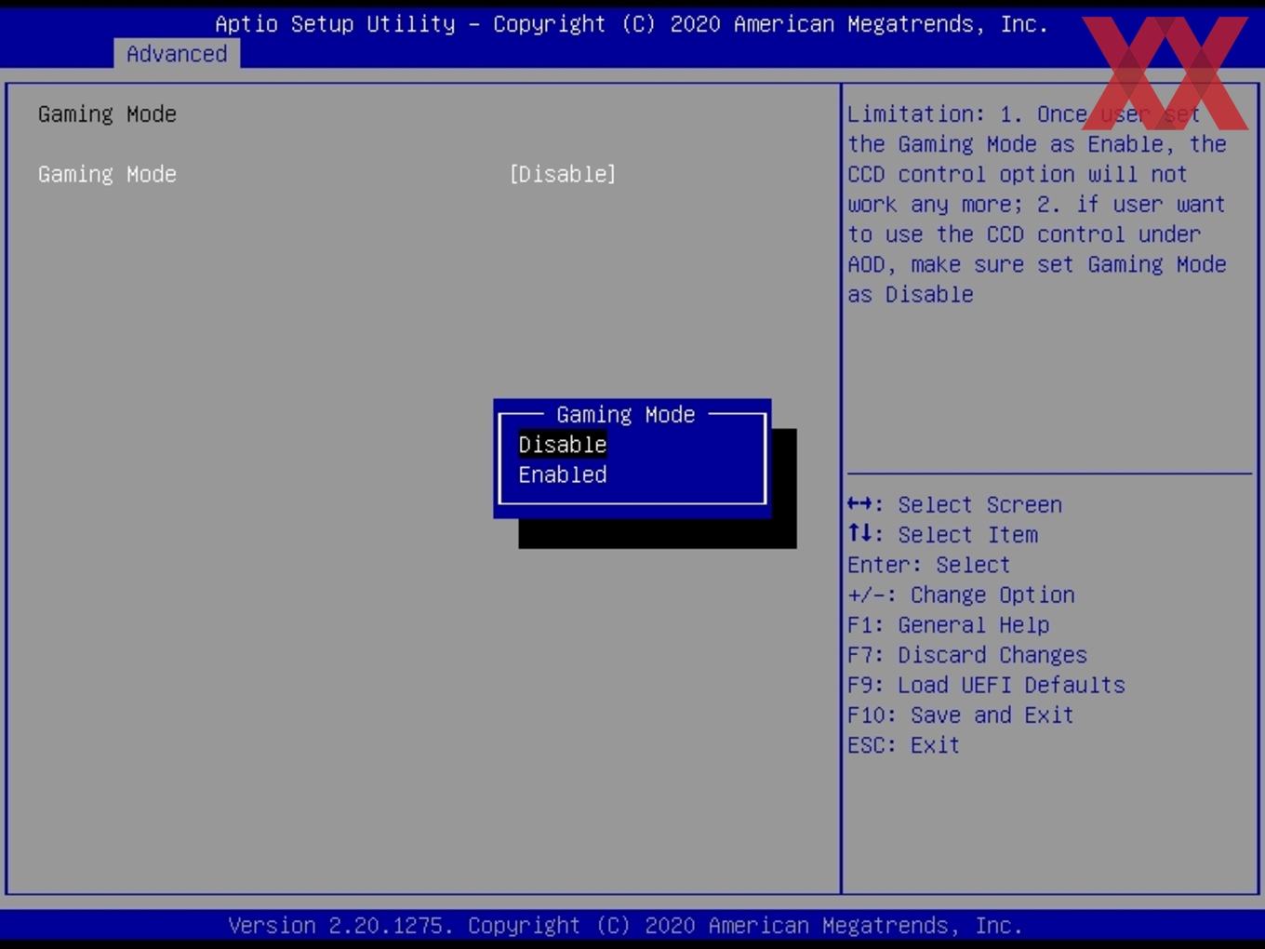The image size is (1265, 949).
Task: Click the '+/-: Change Option' hint
Action: tap(961, 595)
